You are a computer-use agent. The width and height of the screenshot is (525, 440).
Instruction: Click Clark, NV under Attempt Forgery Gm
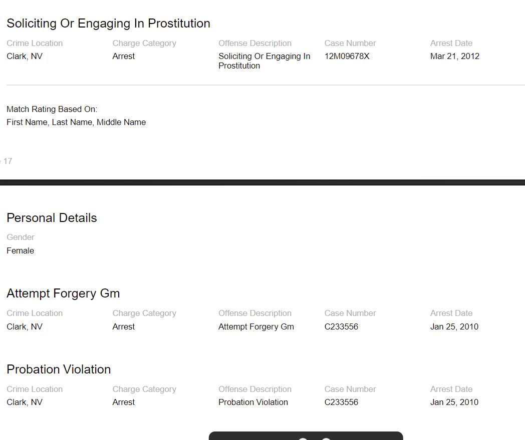pyautogui.click(x=25, y=326)
